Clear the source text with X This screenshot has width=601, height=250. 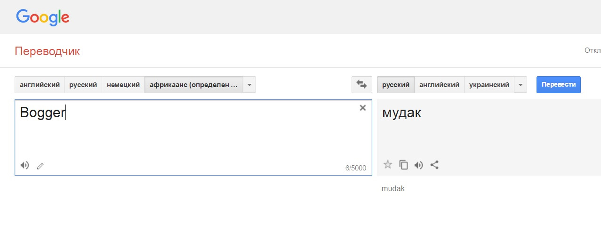pyautogui.click(x=362, y=108)
